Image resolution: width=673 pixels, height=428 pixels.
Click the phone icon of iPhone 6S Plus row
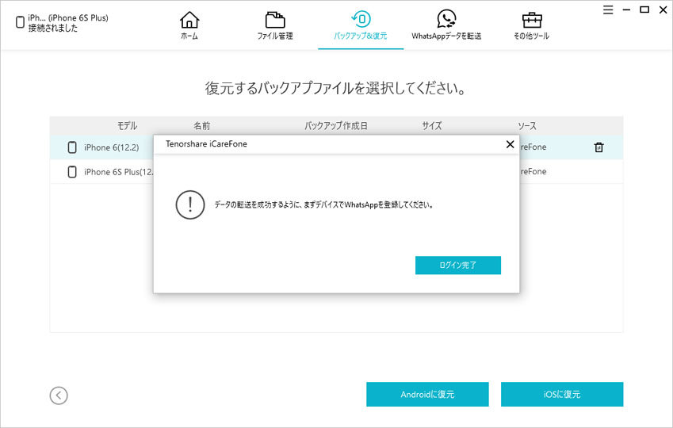(72, 172)
